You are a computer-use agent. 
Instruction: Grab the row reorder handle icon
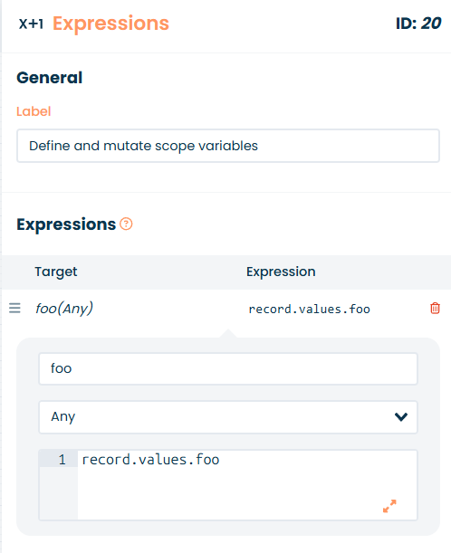coord(14,309)
